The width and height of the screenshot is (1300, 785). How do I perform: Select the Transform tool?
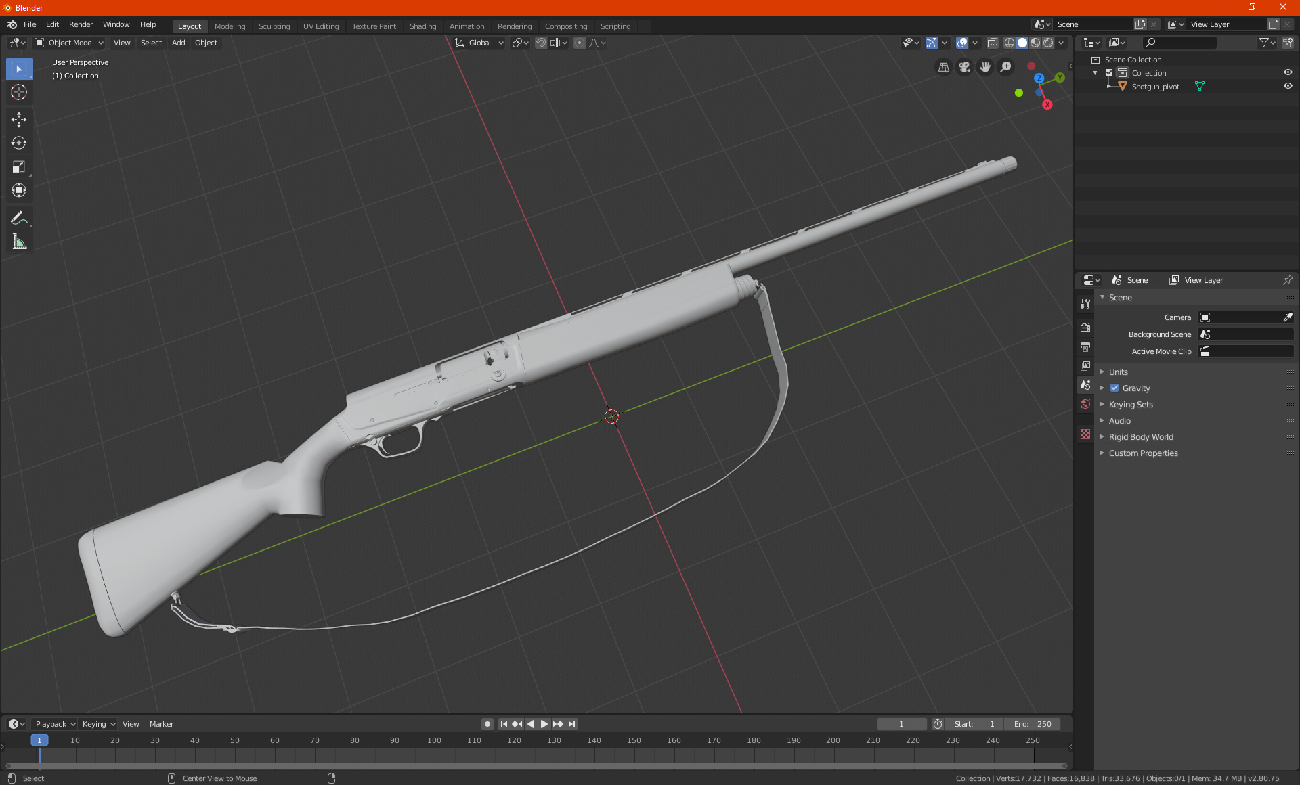[x=19, y=190]
